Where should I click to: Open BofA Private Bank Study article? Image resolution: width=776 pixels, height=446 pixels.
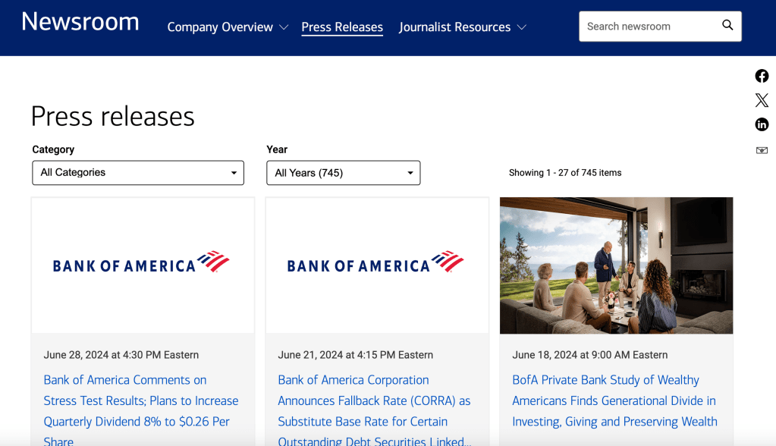pos(614,400)
